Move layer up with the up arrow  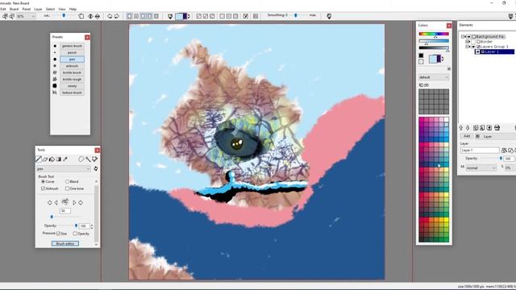point(460,127)
